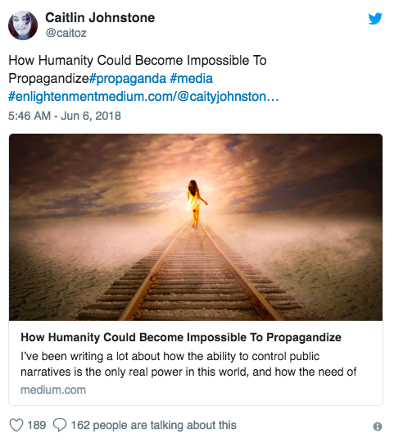This screenshot has height=443, width=394.
Task: Click the info icon at bottom right
Action: point(378,427)
